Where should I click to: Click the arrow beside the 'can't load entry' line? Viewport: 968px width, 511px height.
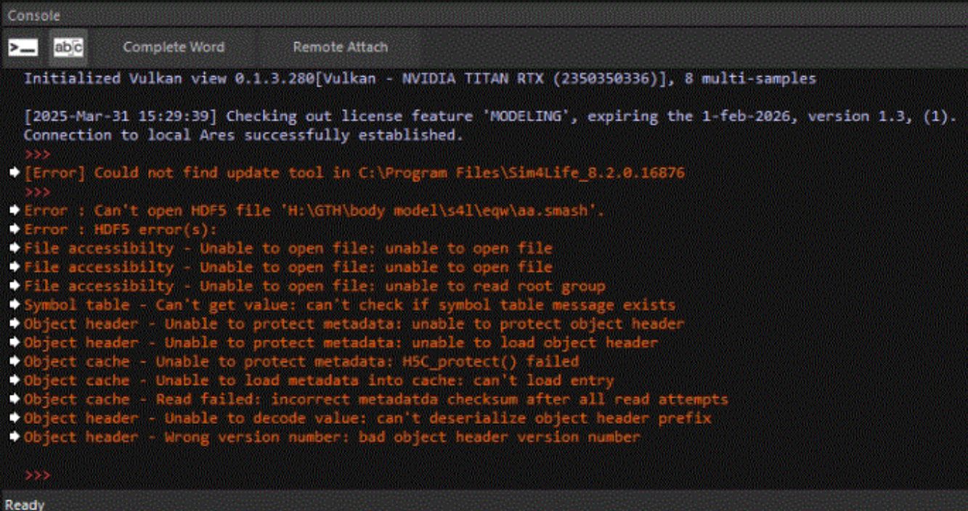[15, 380]
